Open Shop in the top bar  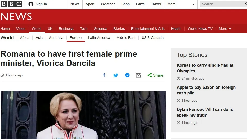pos(125,4)
